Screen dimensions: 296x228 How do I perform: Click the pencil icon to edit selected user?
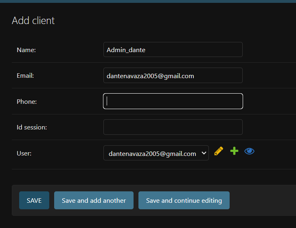[219, 151]
